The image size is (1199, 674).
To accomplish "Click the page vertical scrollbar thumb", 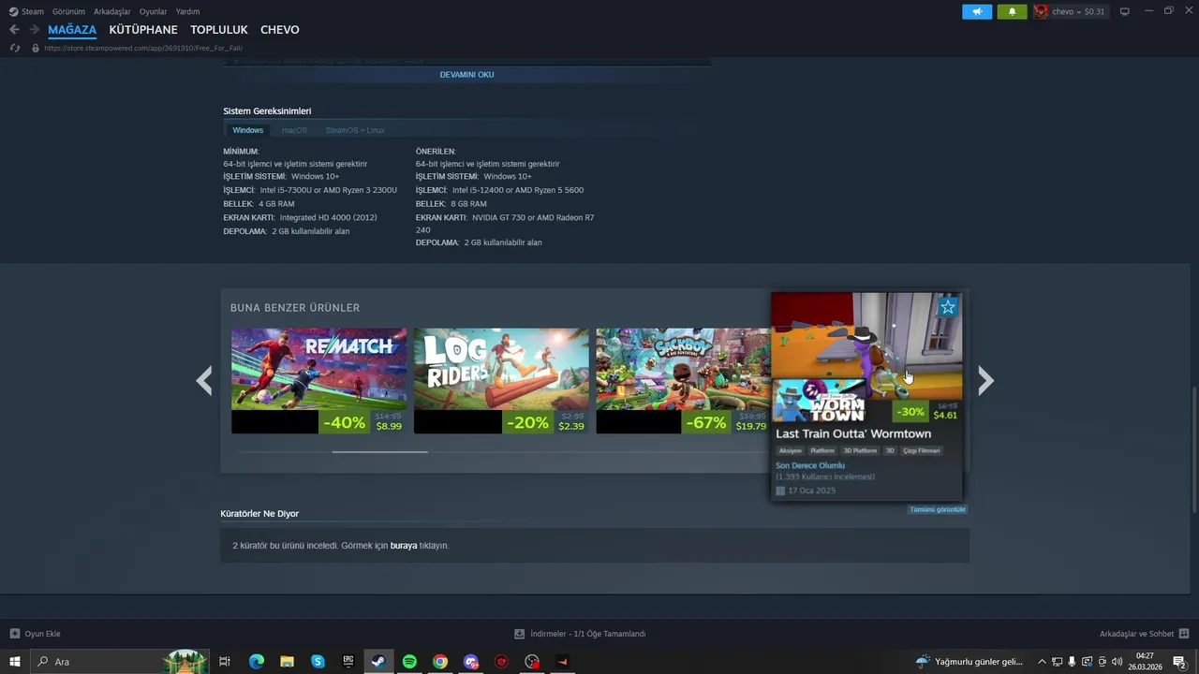I will [x=1193, y=449].
